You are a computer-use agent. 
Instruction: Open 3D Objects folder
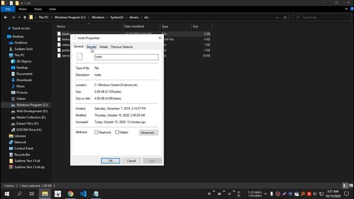tap(24, 61)
